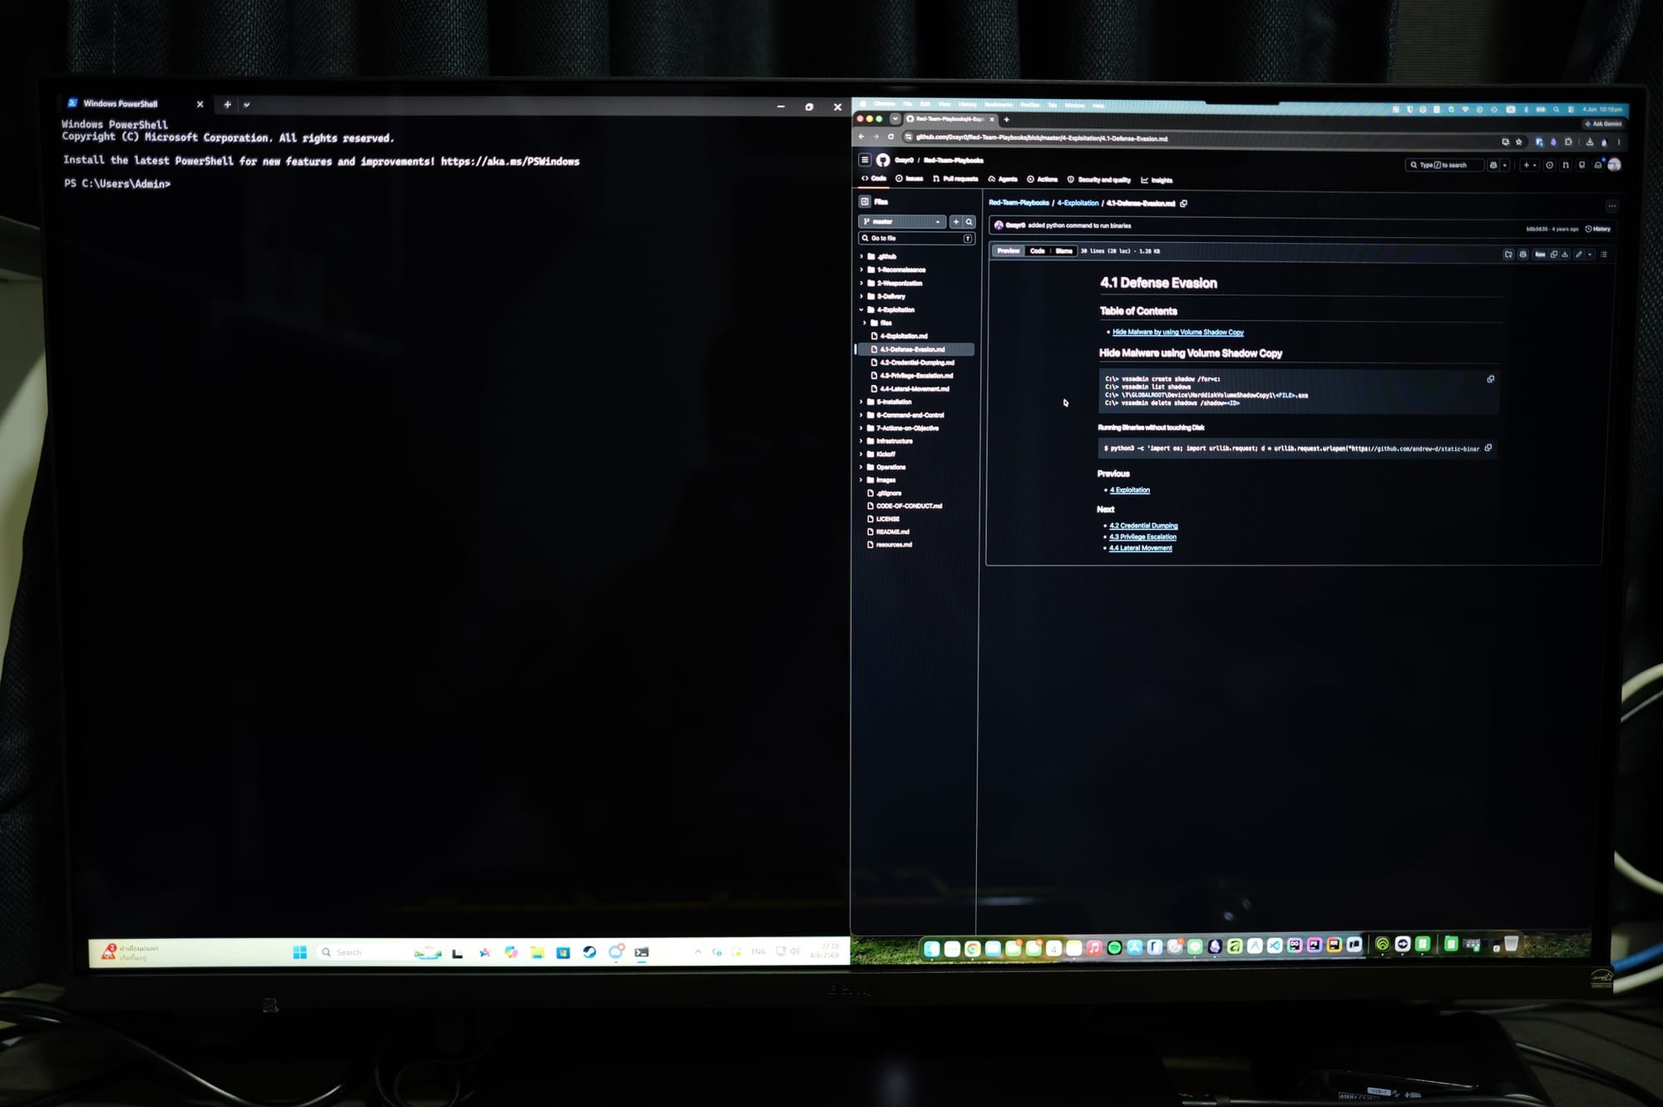Open the user avatar profile menu
This screenshot has height=1107, width=1663.
[1614, 165]
